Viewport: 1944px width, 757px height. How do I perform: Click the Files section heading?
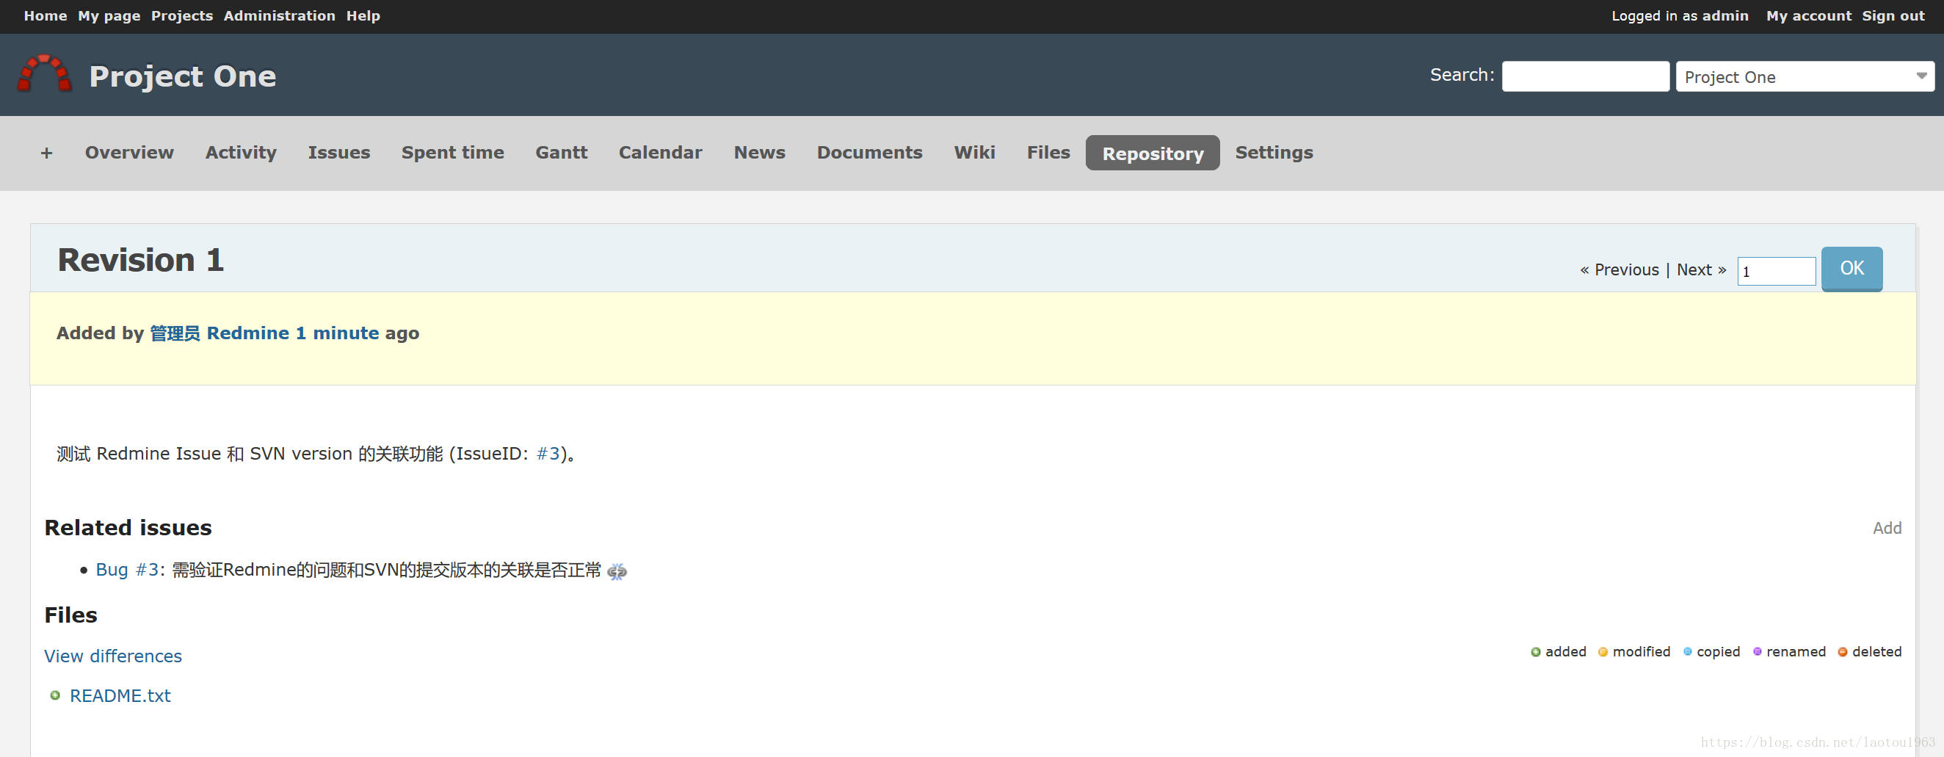[x=70, y=615]
